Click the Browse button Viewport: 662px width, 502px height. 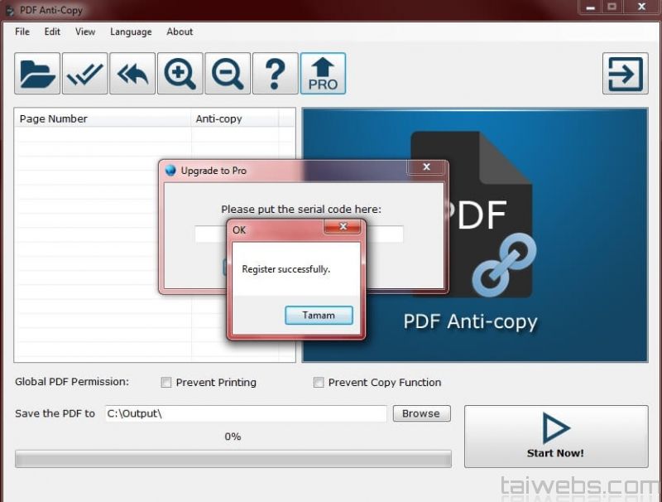tap(421, 413)
